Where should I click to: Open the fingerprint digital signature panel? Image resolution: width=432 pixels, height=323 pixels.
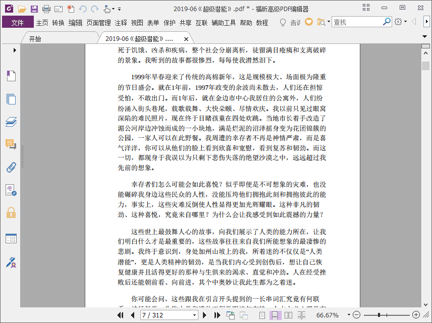pos(11,190)
